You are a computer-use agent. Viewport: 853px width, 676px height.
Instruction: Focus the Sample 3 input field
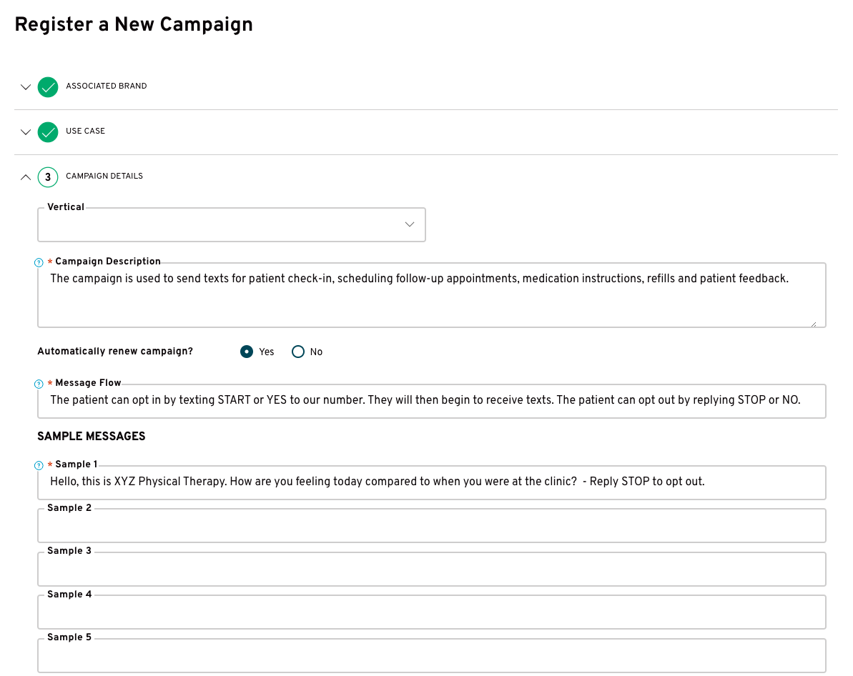point(432,570)
